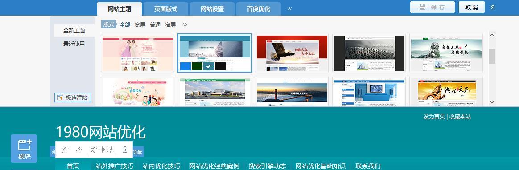Click the floppy disk icon on the 保存 button
Viewport: 519px width, 170px height.
(x=422, y=7)
